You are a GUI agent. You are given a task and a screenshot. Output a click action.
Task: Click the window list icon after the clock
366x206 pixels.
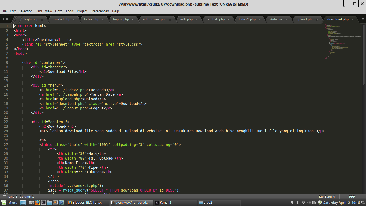coord(363,203)
